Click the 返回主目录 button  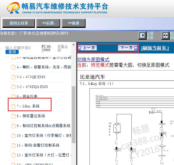pos(18,23)
